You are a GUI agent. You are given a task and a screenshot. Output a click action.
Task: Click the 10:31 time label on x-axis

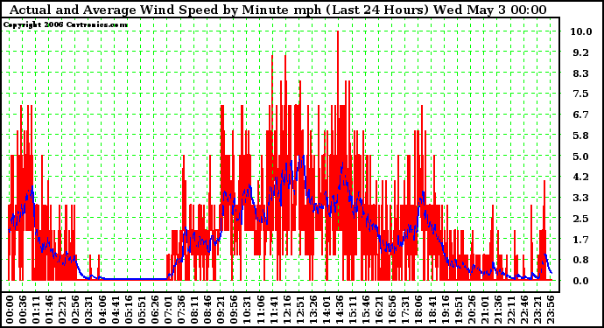click(x=248, y=310)
